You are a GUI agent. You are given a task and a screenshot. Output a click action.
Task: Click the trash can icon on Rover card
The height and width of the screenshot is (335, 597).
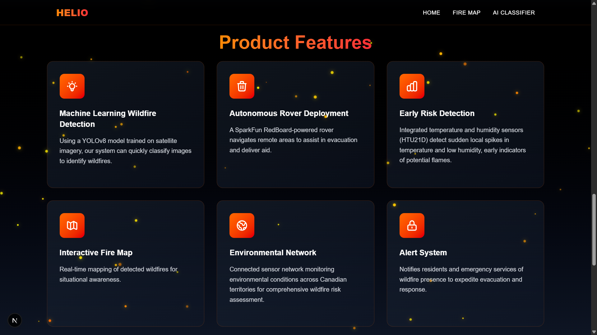point(242,86)
